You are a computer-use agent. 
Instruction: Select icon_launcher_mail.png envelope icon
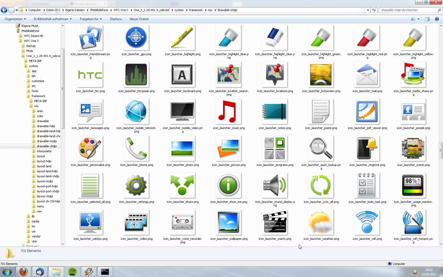pos(367,74)
